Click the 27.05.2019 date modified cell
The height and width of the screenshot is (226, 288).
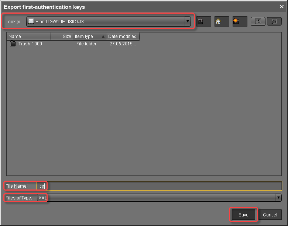click(123, 44)
